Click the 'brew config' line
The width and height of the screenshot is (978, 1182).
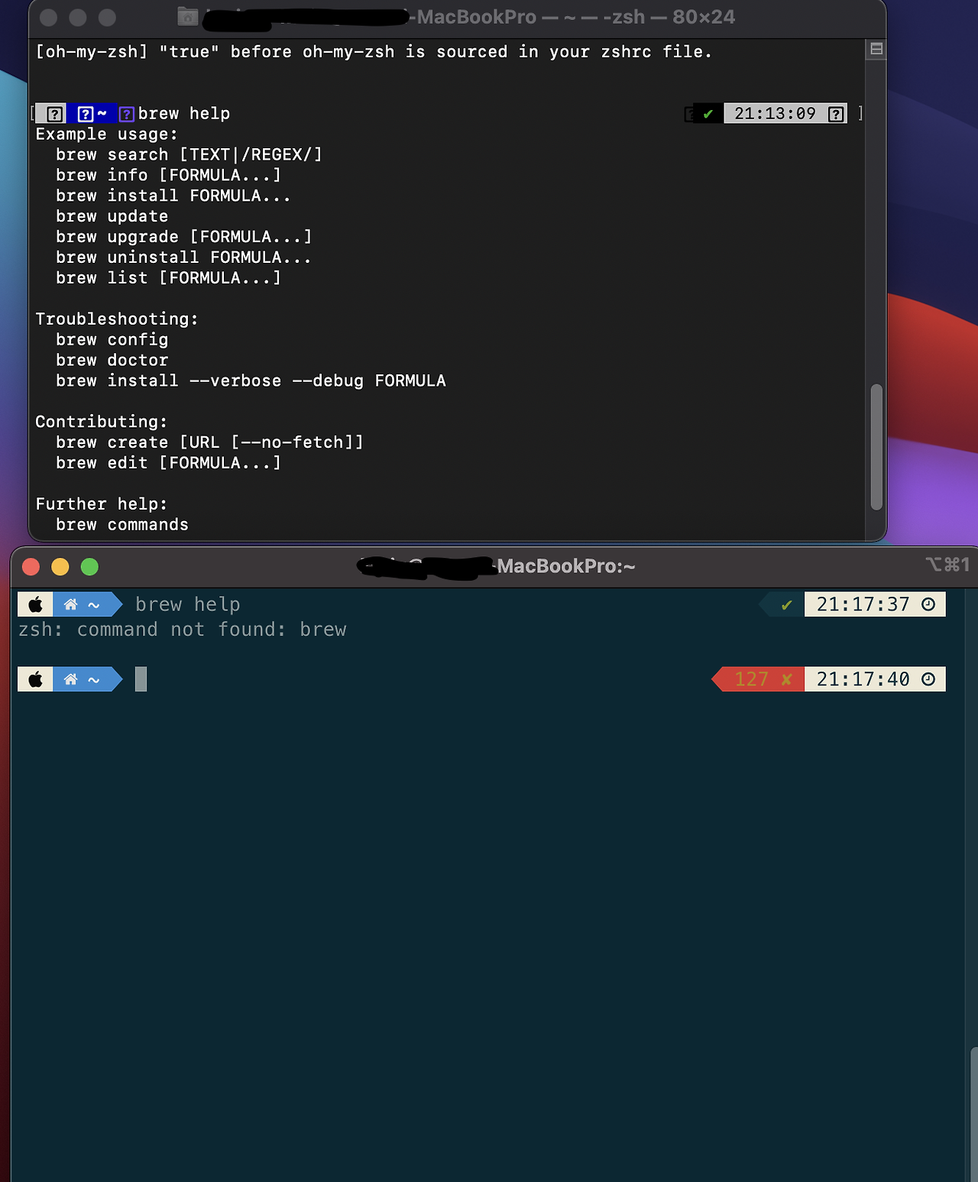pyautogui.click(x=112, y=339)
